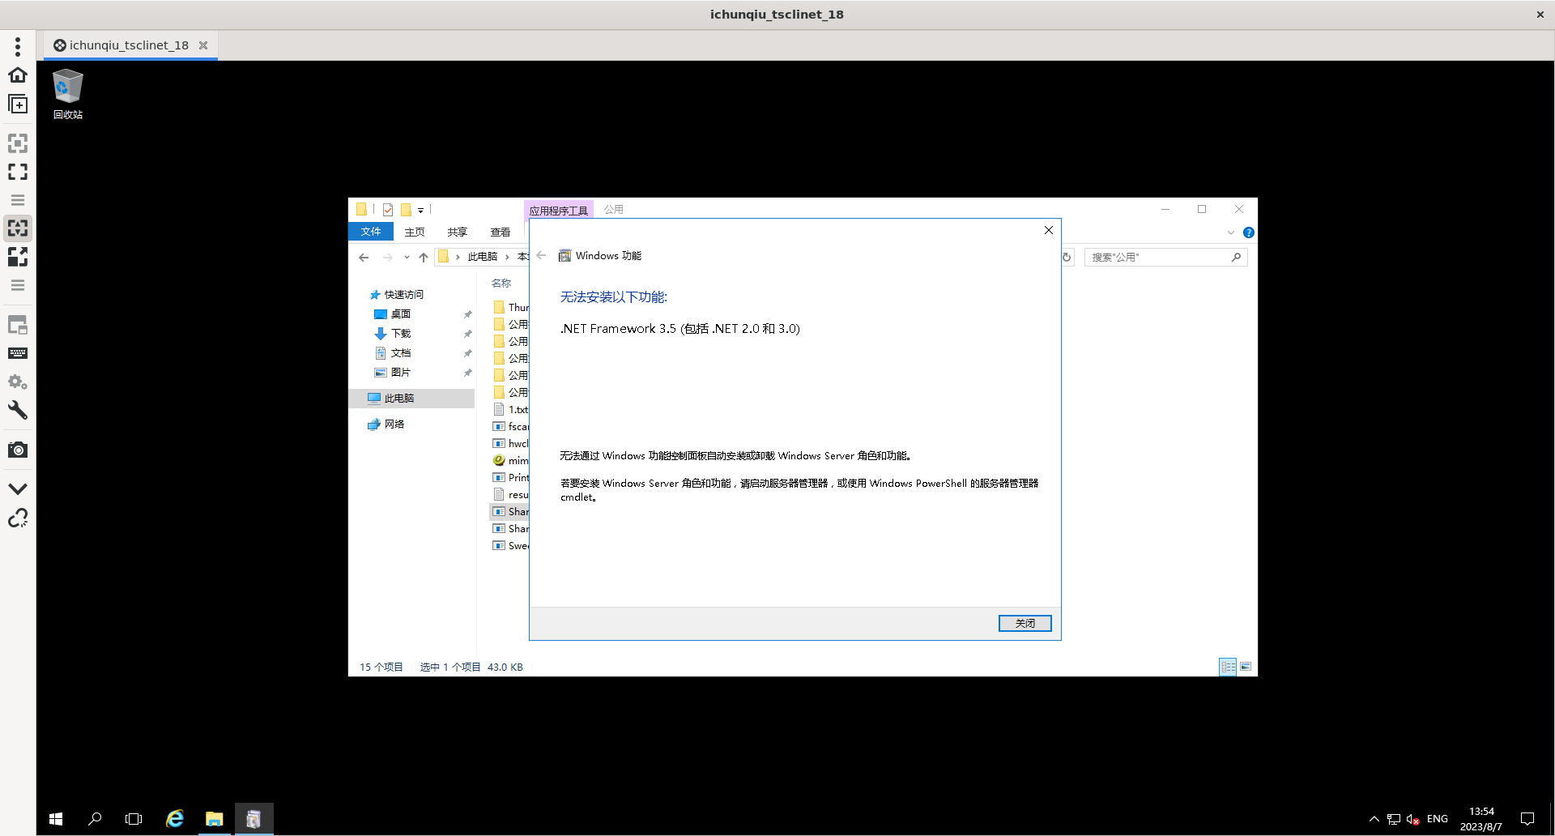The height and width of the screenshot is (836, 1555).
Task: Select 桌面 in the navigation pane
Action: 401,314
